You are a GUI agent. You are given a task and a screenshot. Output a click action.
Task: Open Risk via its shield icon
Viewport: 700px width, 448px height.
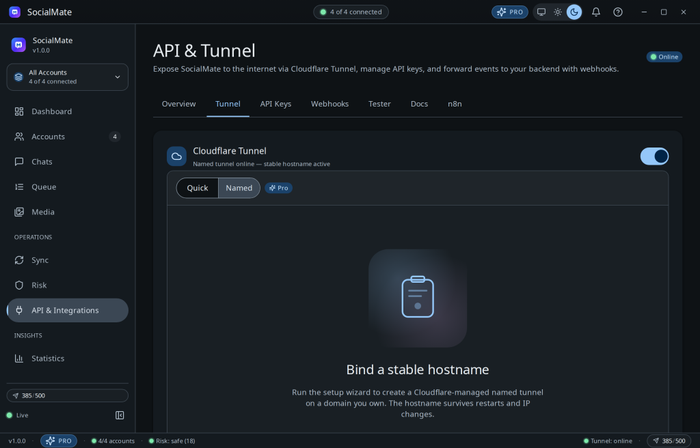pos(18,285)
